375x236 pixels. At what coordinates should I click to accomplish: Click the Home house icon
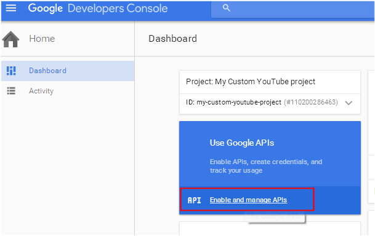(10, 39)
